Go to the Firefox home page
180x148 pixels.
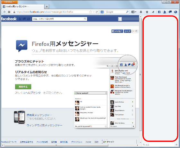(147, 12)
